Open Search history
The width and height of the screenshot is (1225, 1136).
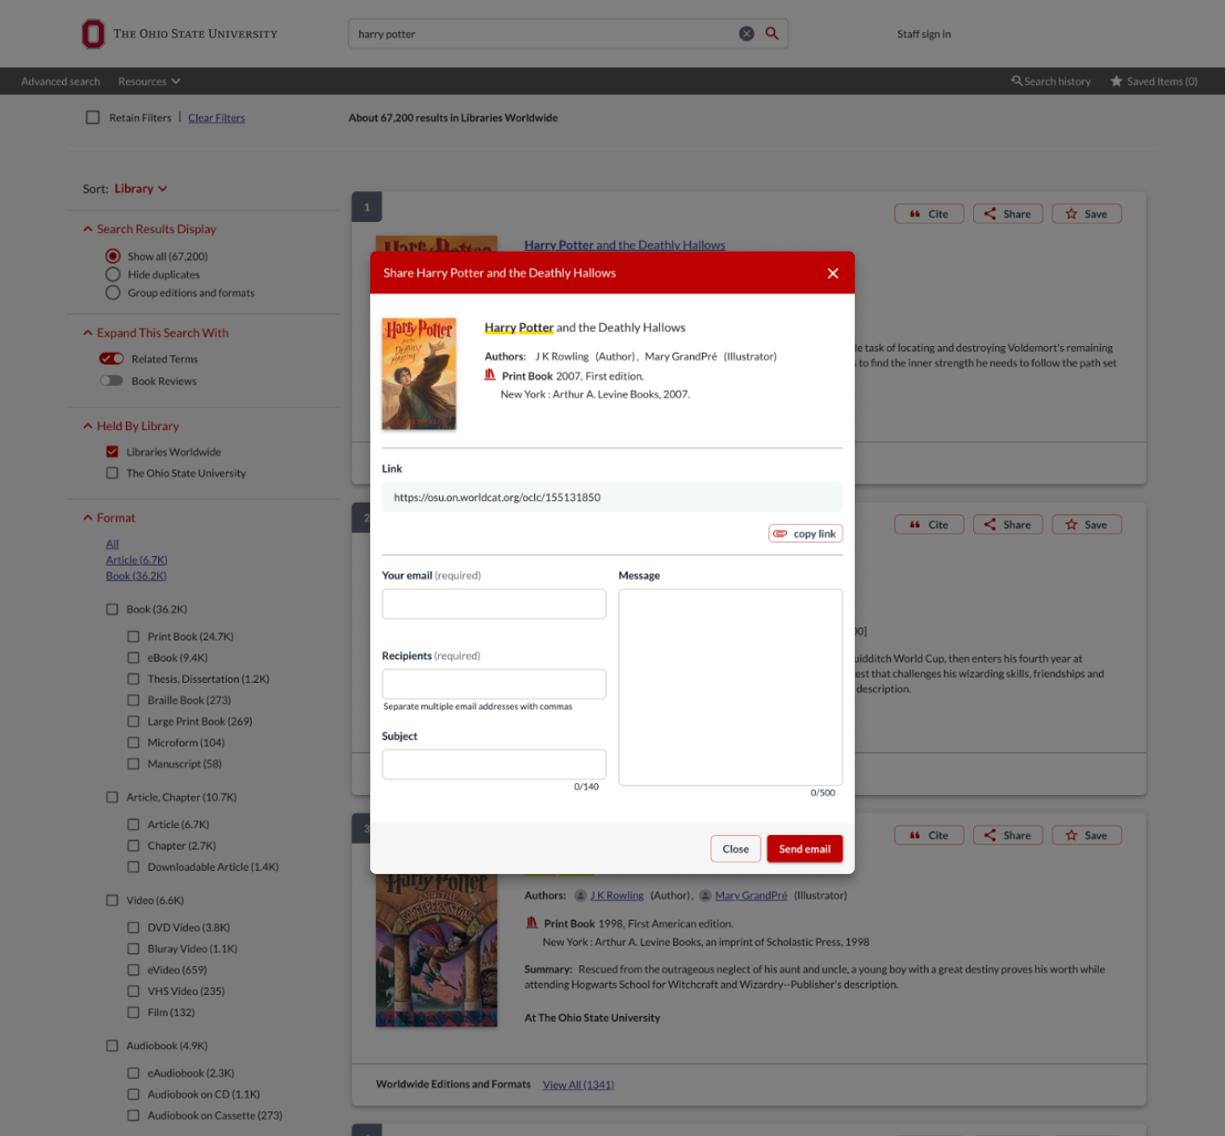(1051, 82)
